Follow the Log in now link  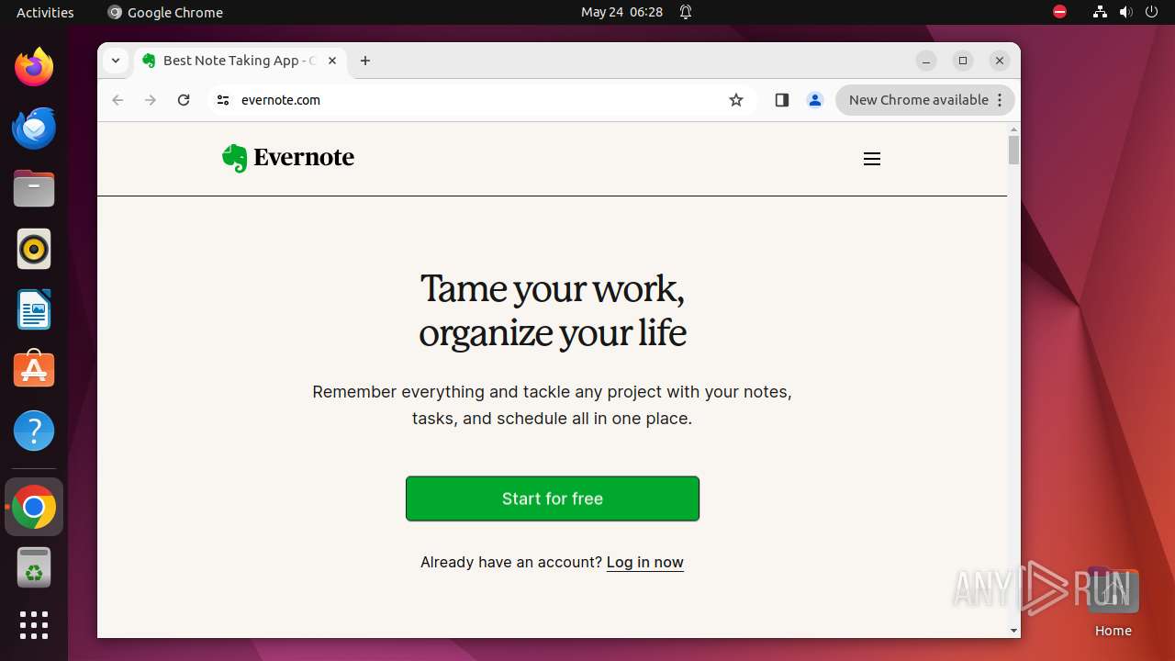point(645,562)
